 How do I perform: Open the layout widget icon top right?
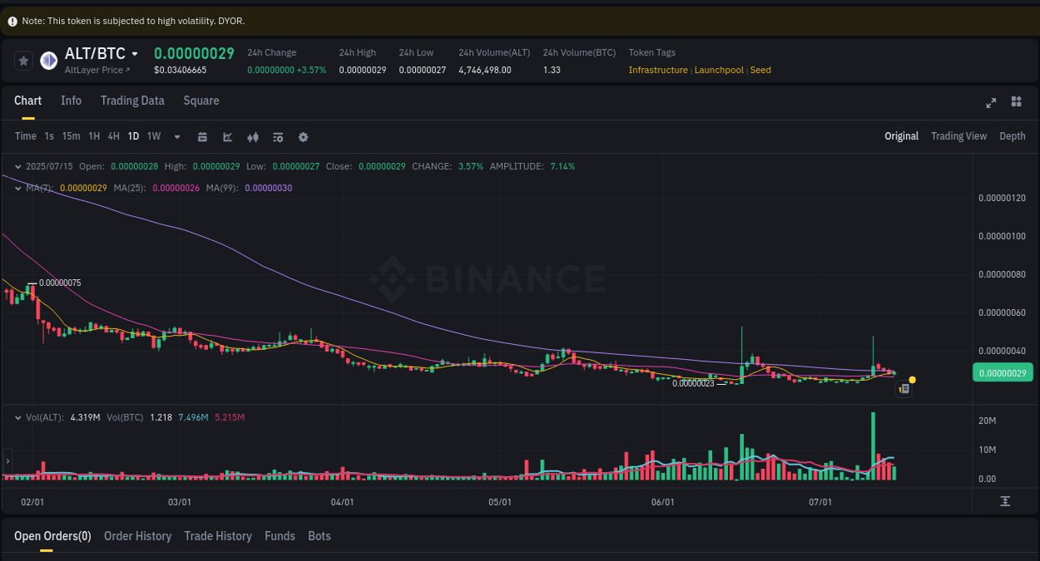point(1016,102)
